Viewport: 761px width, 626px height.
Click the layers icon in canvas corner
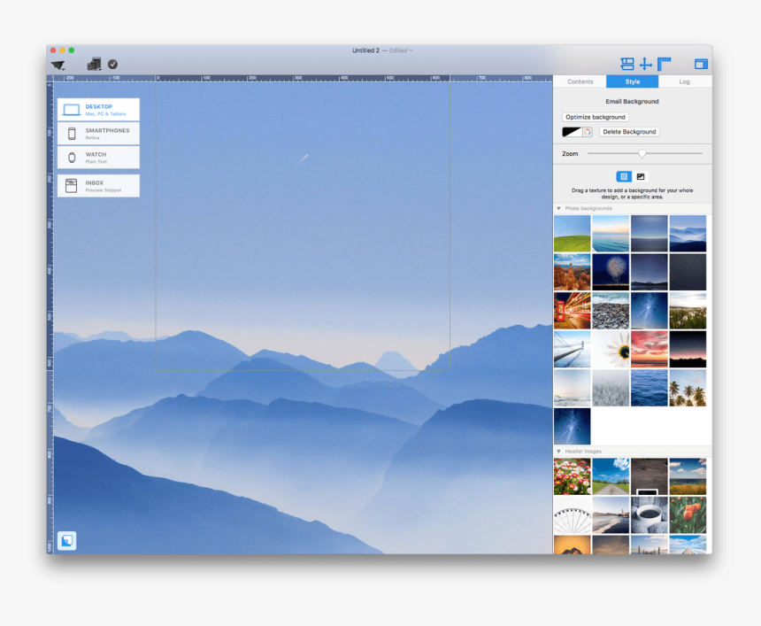coord(66,540)
